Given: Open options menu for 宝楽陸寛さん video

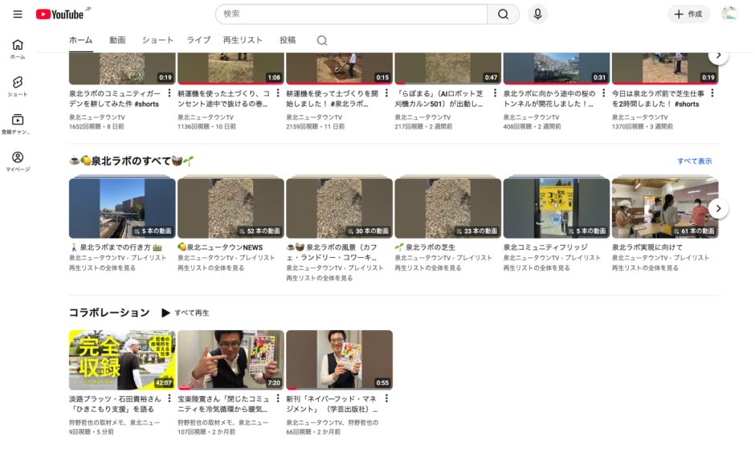Looking at the screenshot, I should pos(278,398).
